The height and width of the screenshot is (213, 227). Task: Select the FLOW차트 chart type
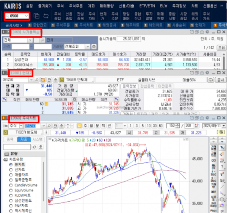(20, 195)
